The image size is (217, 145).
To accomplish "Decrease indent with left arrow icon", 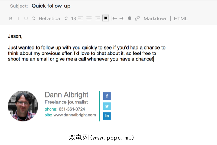I will pyautogui.click(x=114, y=18).
